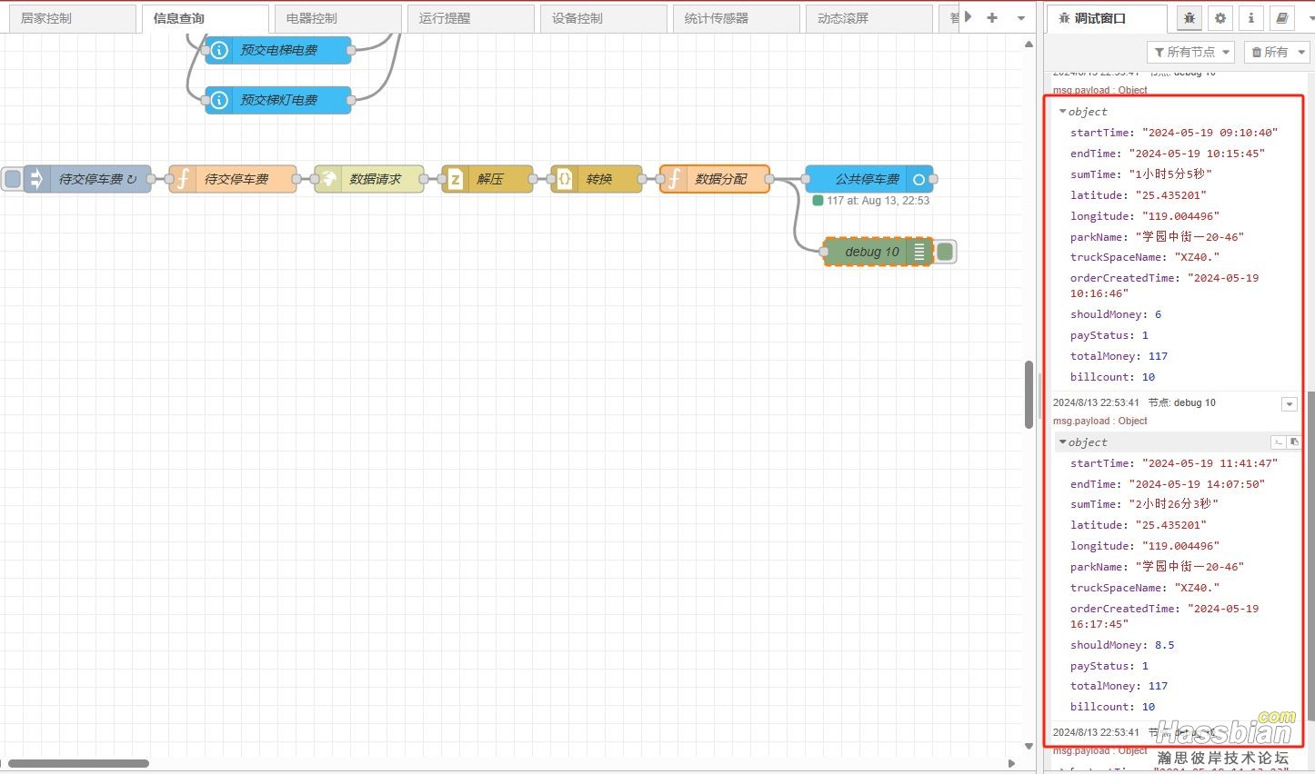Screen dimensions: 1315x774
Task: Click the canvas scroll up arrow
Action: [1029, 44]
